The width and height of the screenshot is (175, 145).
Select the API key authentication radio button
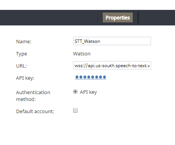point(75,91)
